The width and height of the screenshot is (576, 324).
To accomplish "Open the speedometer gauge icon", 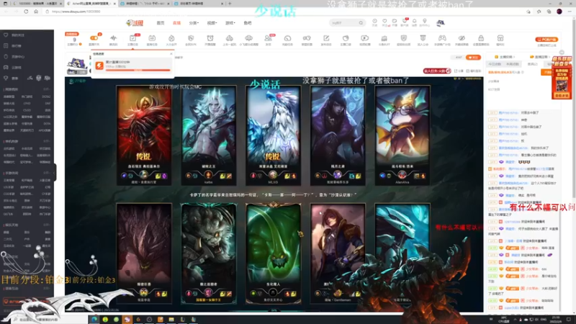I will tap(287, 38).
